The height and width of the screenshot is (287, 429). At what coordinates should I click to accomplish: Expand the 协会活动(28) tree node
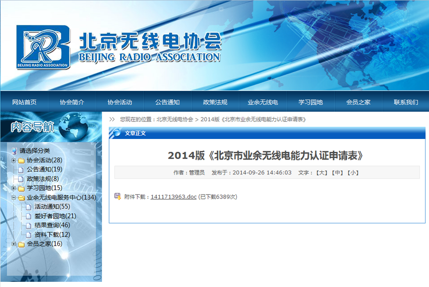tap(13, 160)
